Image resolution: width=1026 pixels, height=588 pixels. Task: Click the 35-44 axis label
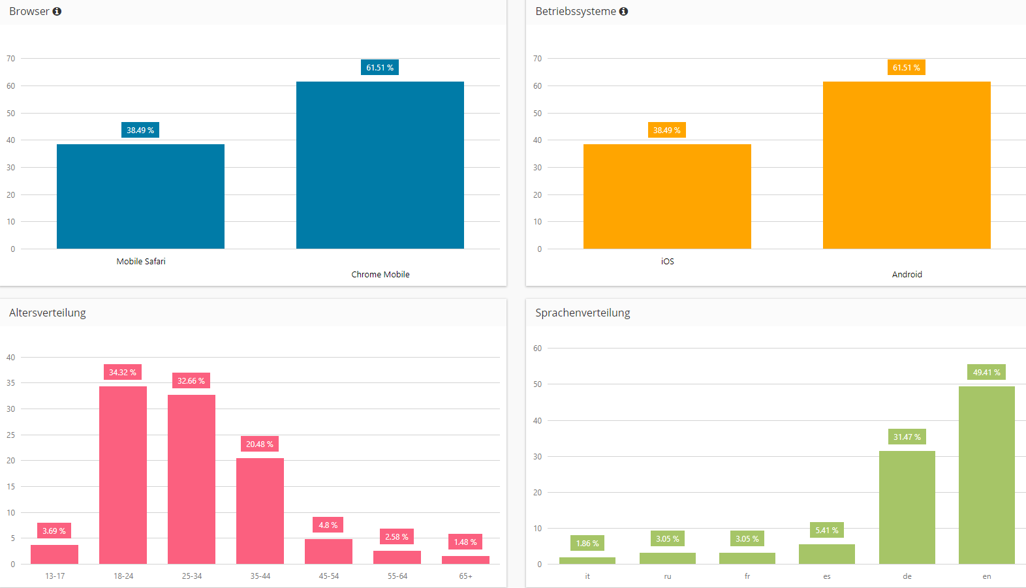[260, 576]
